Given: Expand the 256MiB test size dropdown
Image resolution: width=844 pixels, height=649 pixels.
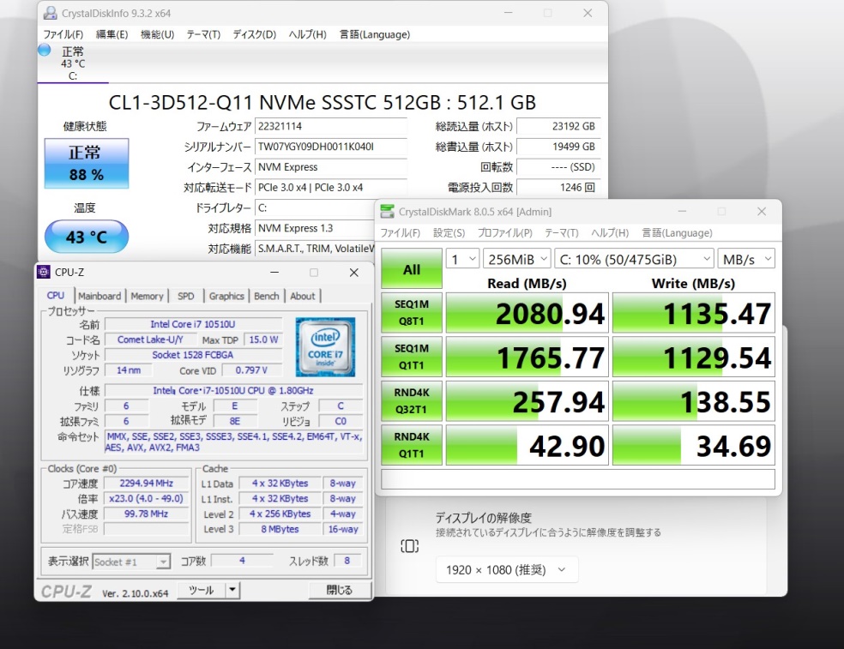Looking at the screenshot, I should coord(516,259).
